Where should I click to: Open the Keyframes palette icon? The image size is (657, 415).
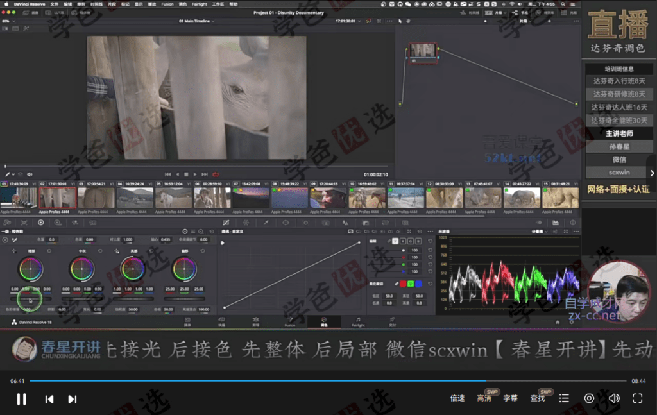[x=539, y=223]
